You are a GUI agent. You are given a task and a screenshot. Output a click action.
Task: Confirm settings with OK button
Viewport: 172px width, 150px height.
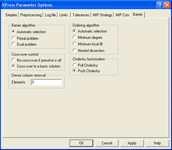pyautogui.click(x=81, y=143)
